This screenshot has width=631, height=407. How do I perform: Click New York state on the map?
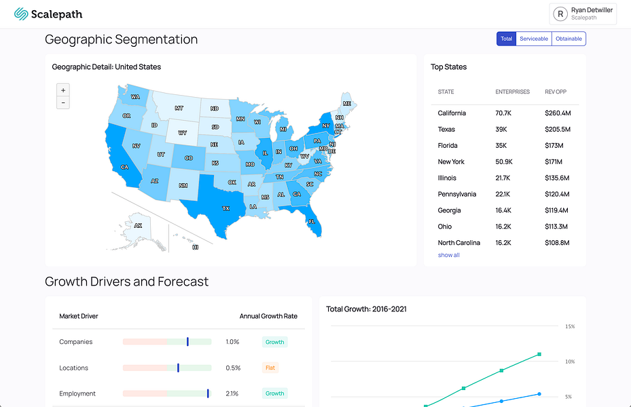tap(324, 125)
